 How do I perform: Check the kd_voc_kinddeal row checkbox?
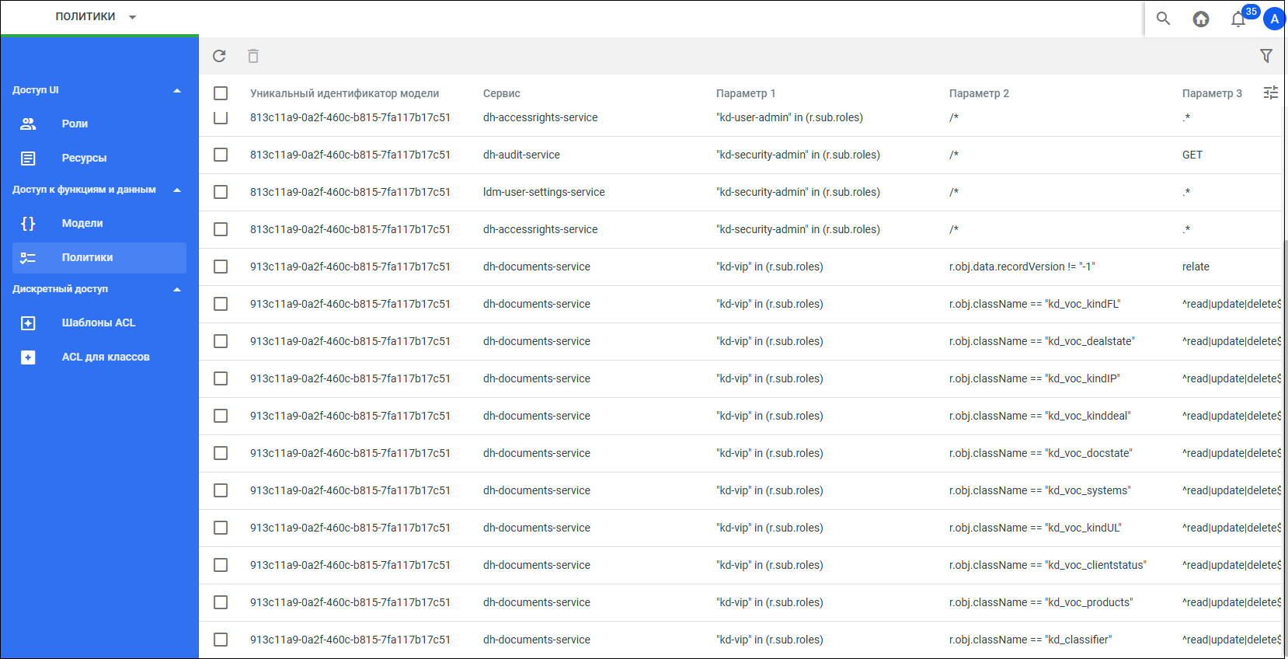(x=221, y=416)
